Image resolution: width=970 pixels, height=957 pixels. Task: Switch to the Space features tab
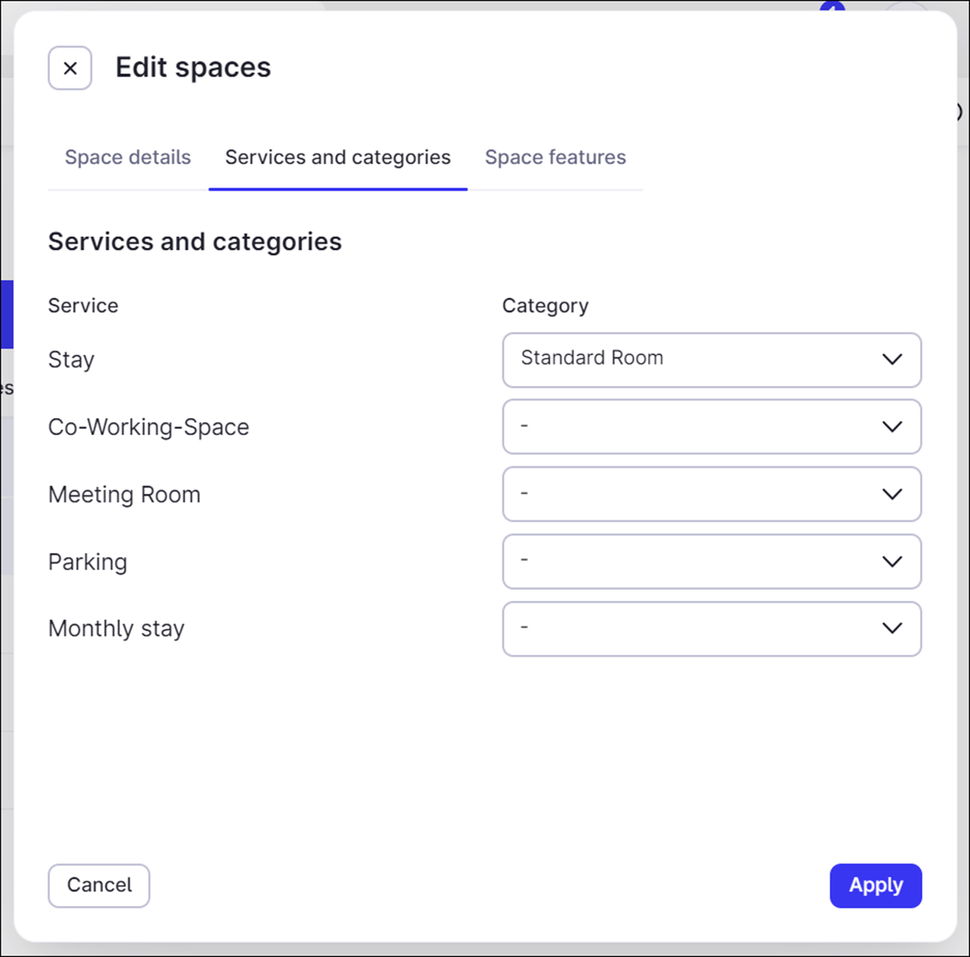tap(555, 157)
